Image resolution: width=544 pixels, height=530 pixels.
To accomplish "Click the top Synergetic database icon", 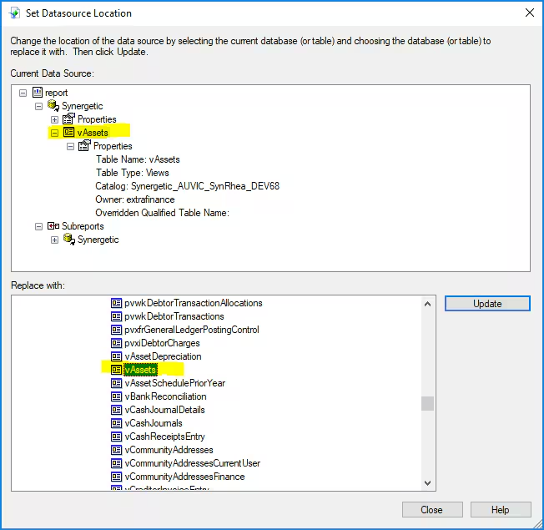I will click(53, 105).
